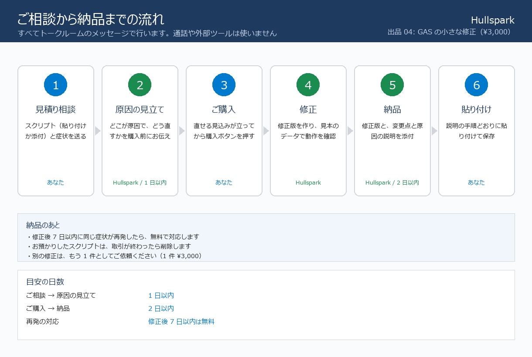Click the Hullspark / 1 日以内 label
Screen dimensions: 532x357
(140, 182)
